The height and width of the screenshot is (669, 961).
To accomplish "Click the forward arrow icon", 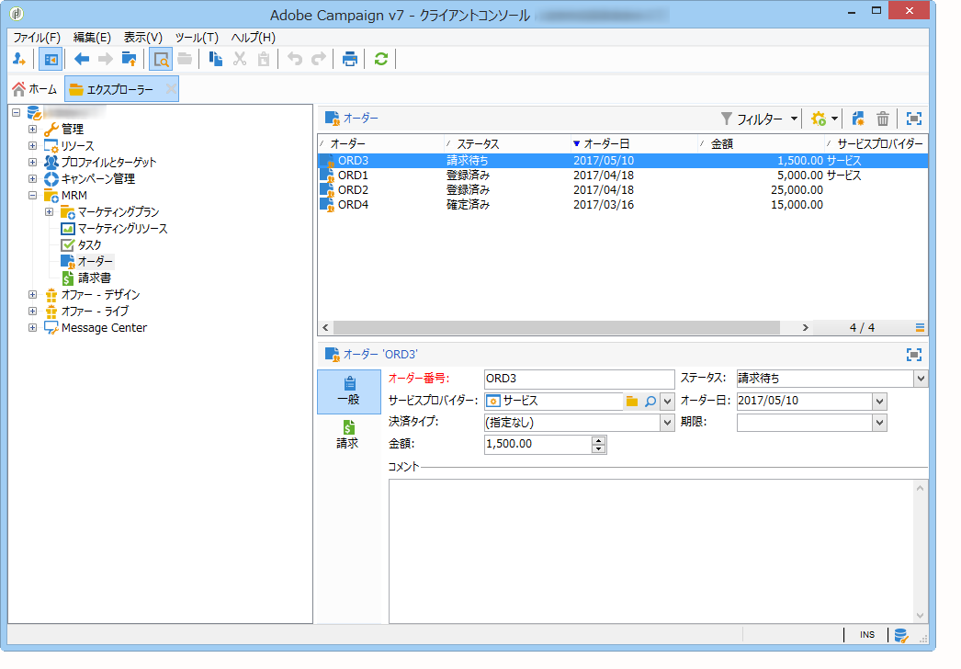I will click(x=106, y=60).
